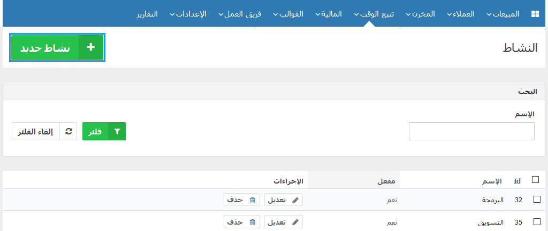Expand the المخزن dropdown menu

[x=421, y=14]
